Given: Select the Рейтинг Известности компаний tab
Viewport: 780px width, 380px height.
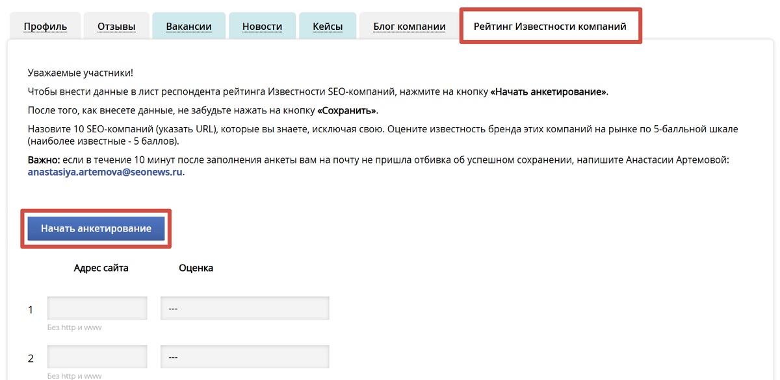Looking at the screenshot, I should [550, 25].
